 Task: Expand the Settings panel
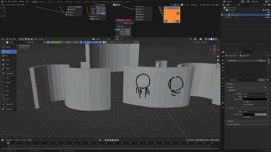(x=230, y=121)
